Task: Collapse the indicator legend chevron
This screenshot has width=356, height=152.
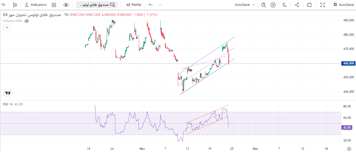Action: point(7,27)
